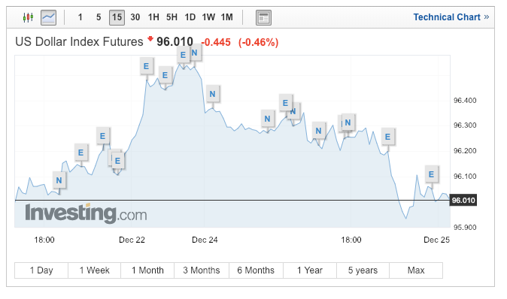Click the last E marker near Dec 25
507x299 pixels.
[431, 174]
